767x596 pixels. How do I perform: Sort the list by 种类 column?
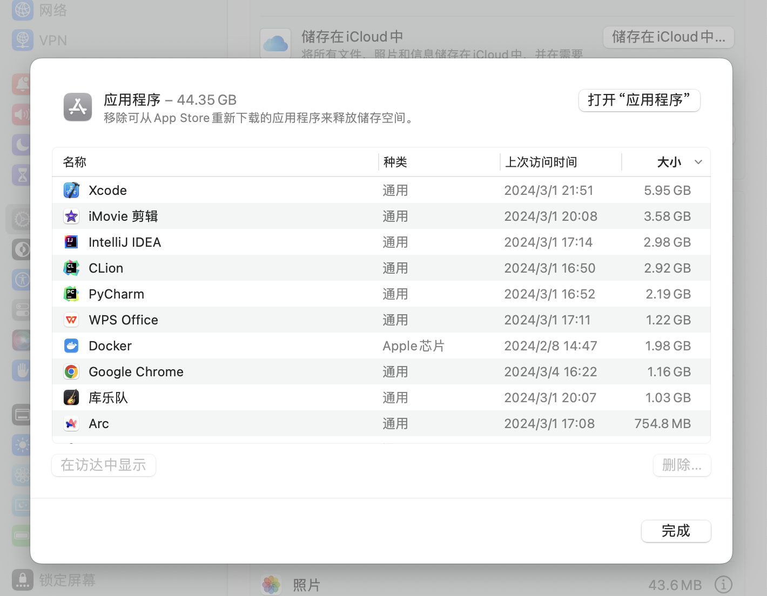tap(395, 162)
